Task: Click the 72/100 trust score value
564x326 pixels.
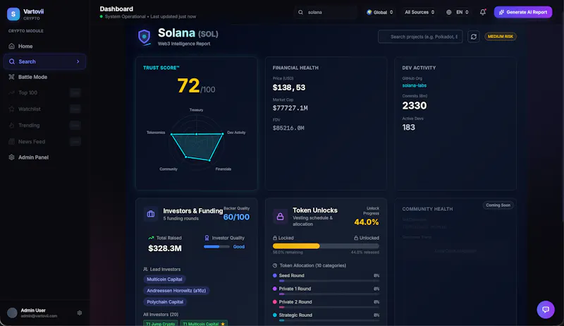Action: coord(196,86)
